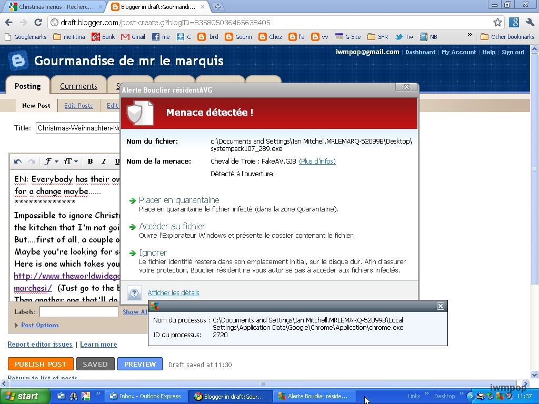Open the My Account link

[459, 52]
